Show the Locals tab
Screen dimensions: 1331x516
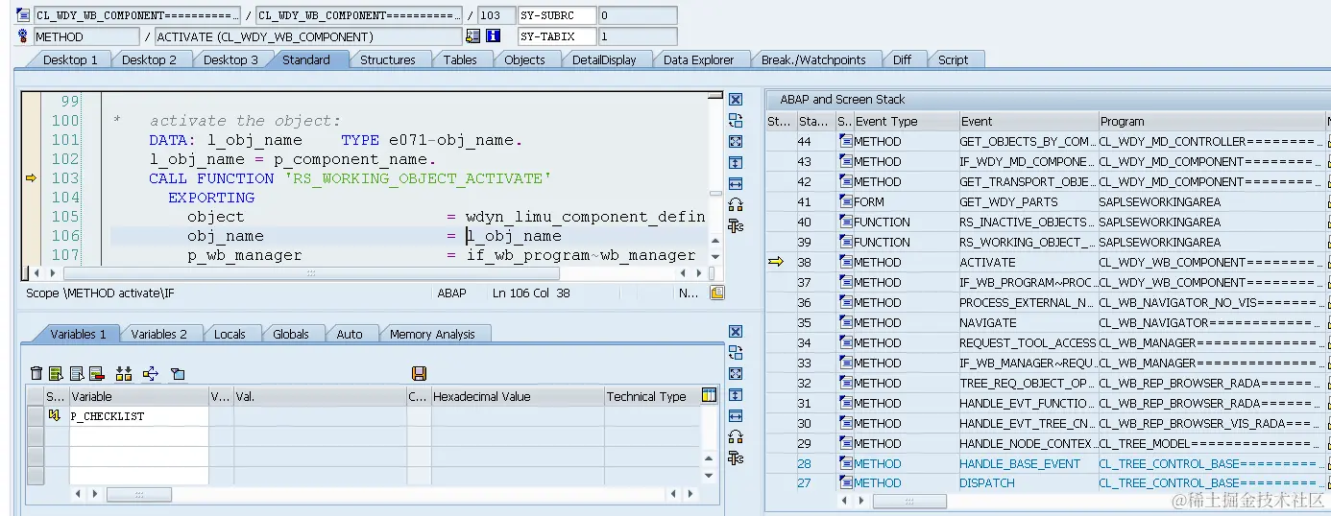(229, 334)
